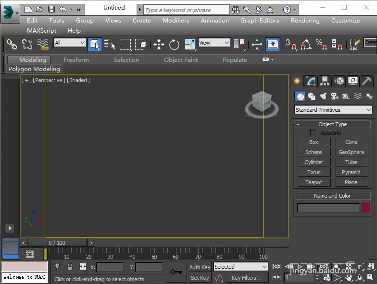Click the Cameras category icon

click(335, 96)
